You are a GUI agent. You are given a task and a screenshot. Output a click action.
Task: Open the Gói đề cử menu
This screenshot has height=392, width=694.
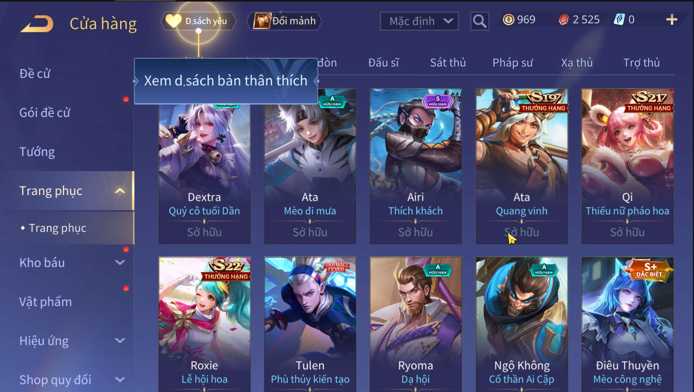(45, 113)
